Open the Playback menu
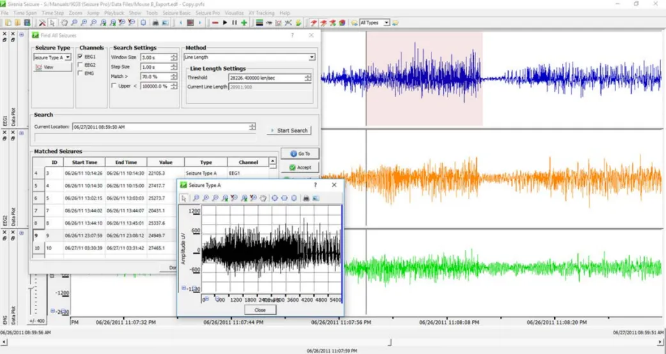666x354 pixels. [114, 13]
